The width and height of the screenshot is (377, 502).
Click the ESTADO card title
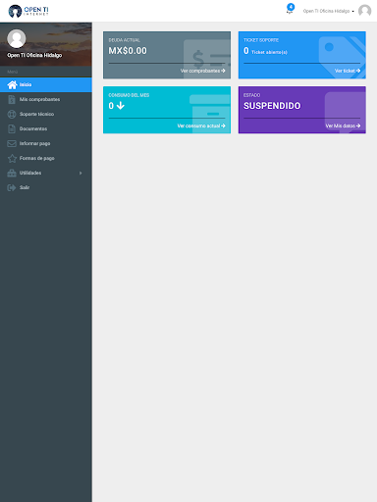coord(251,95)
